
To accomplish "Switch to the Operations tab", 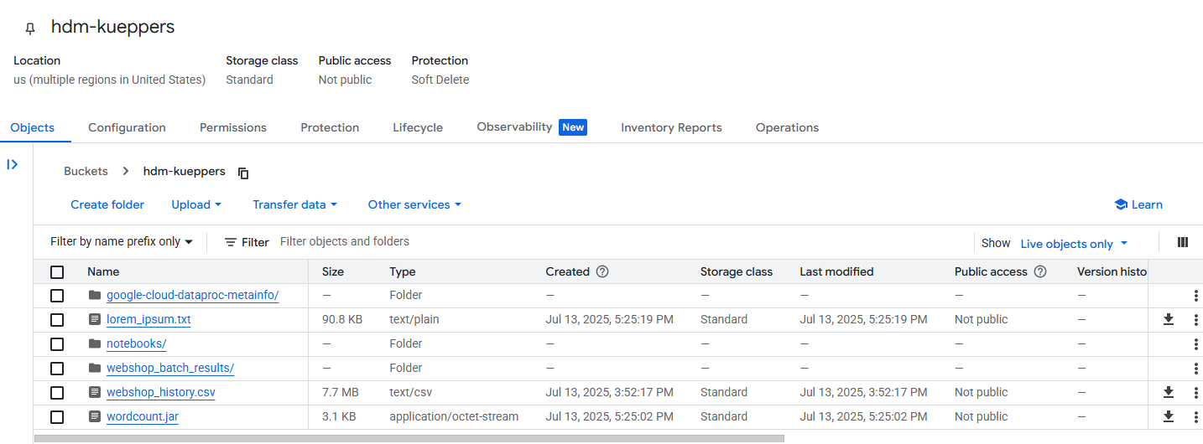I will coord(787,127).
